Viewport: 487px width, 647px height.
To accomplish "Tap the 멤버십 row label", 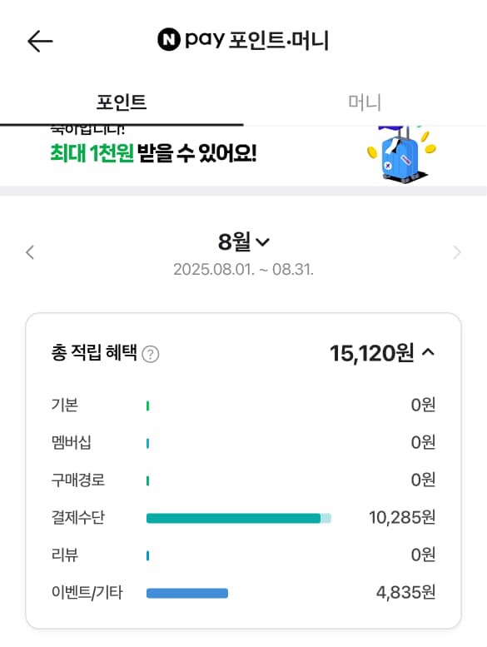I will click(71, 442).
